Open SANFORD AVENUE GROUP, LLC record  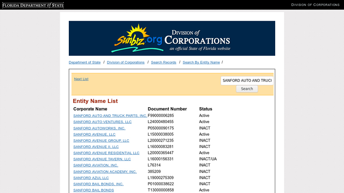coord(101,141)
